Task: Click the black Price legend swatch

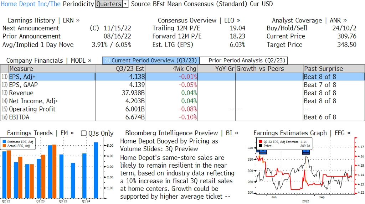Action: click(260, 146)
